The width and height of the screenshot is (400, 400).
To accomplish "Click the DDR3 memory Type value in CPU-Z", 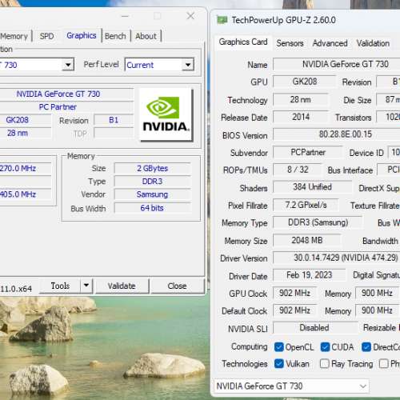I will point(153,182).
